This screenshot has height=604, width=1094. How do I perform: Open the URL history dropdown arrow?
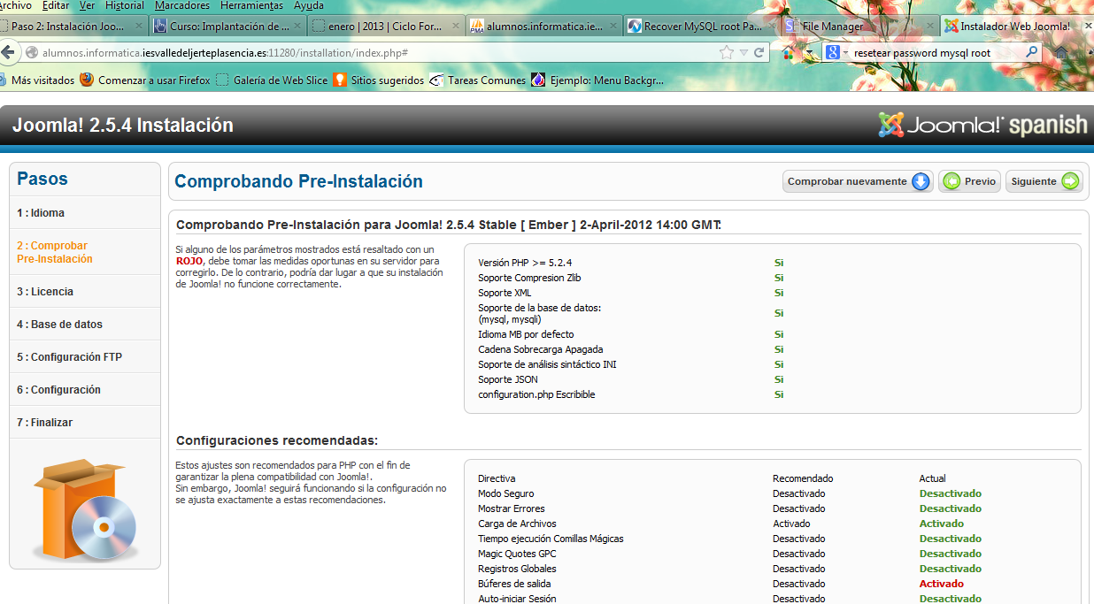click(743, 53)
